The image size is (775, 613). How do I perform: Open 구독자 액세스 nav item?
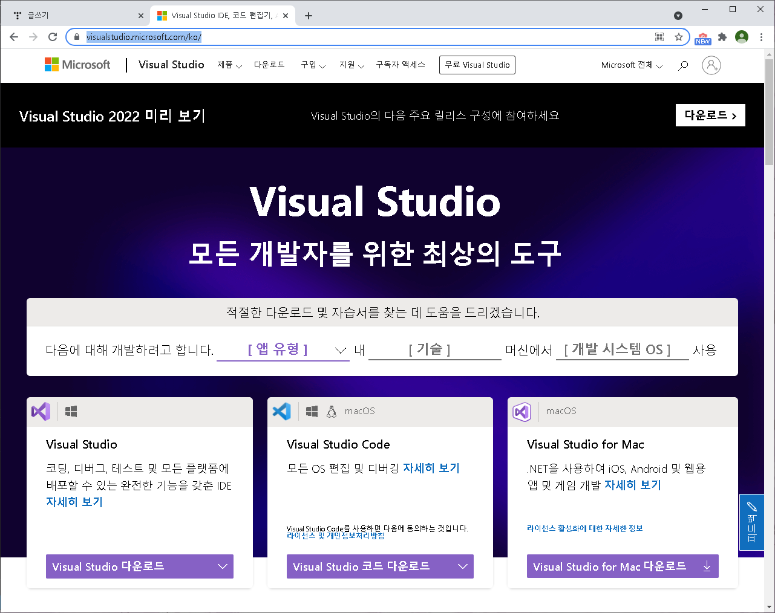coord(401,65)
